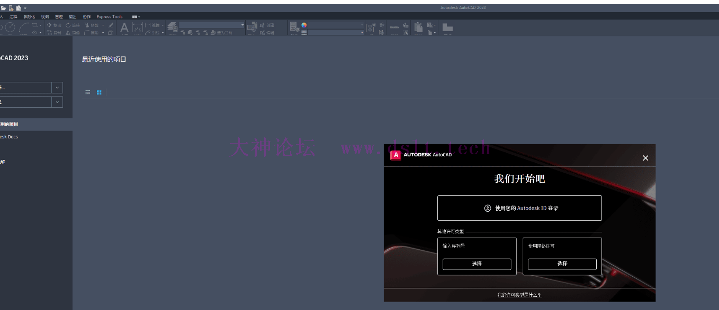Viewport: 719px width, 310px height.
Task: Click the Base view icon in ribbon
Action: 447,27
